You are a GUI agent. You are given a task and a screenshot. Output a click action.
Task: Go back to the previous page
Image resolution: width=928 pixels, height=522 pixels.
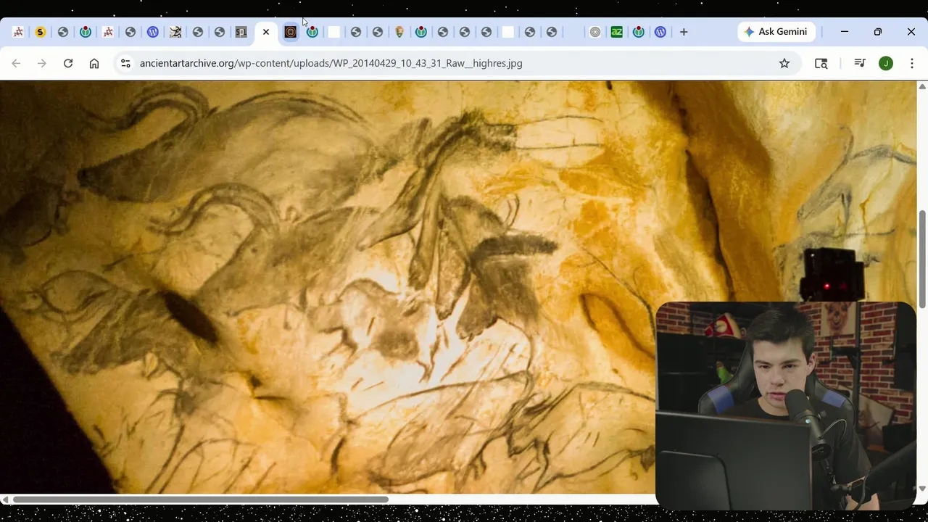pyautogui.click(x=16, y=63)
